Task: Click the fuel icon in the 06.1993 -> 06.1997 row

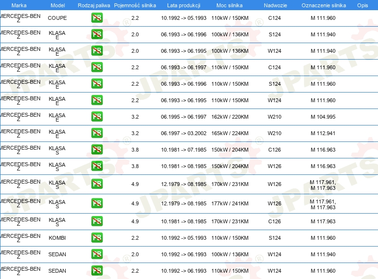Action: pos(97,67)
